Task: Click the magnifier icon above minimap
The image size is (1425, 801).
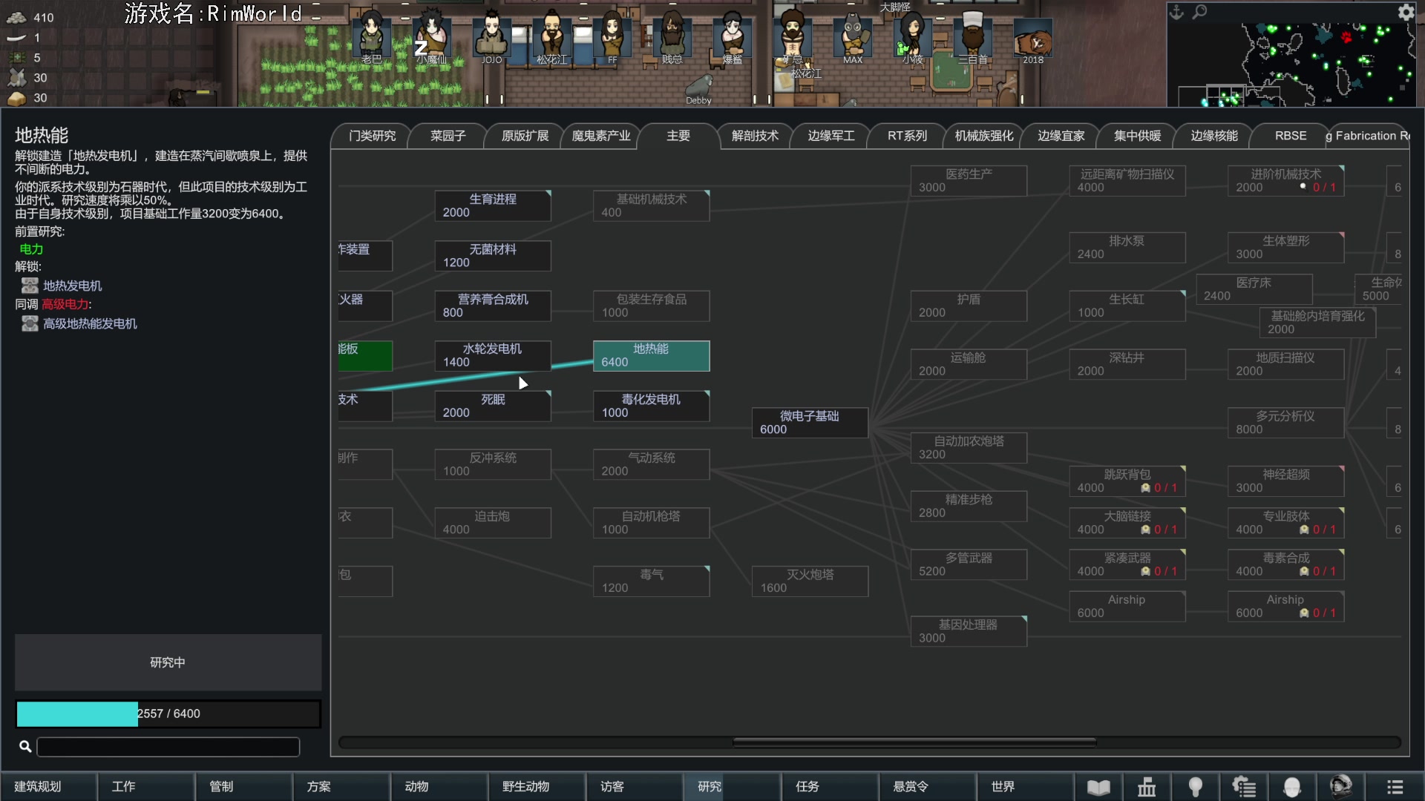Action: 1200,12
